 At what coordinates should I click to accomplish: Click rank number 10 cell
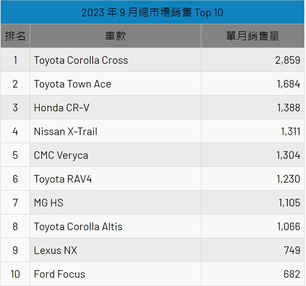click(15, 274)
